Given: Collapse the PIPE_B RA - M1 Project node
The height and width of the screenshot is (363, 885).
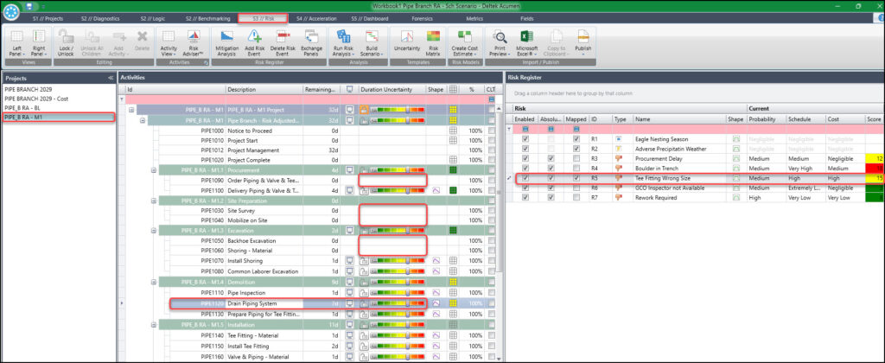Looking at the screenshot, I should click(x=131, y=110).
